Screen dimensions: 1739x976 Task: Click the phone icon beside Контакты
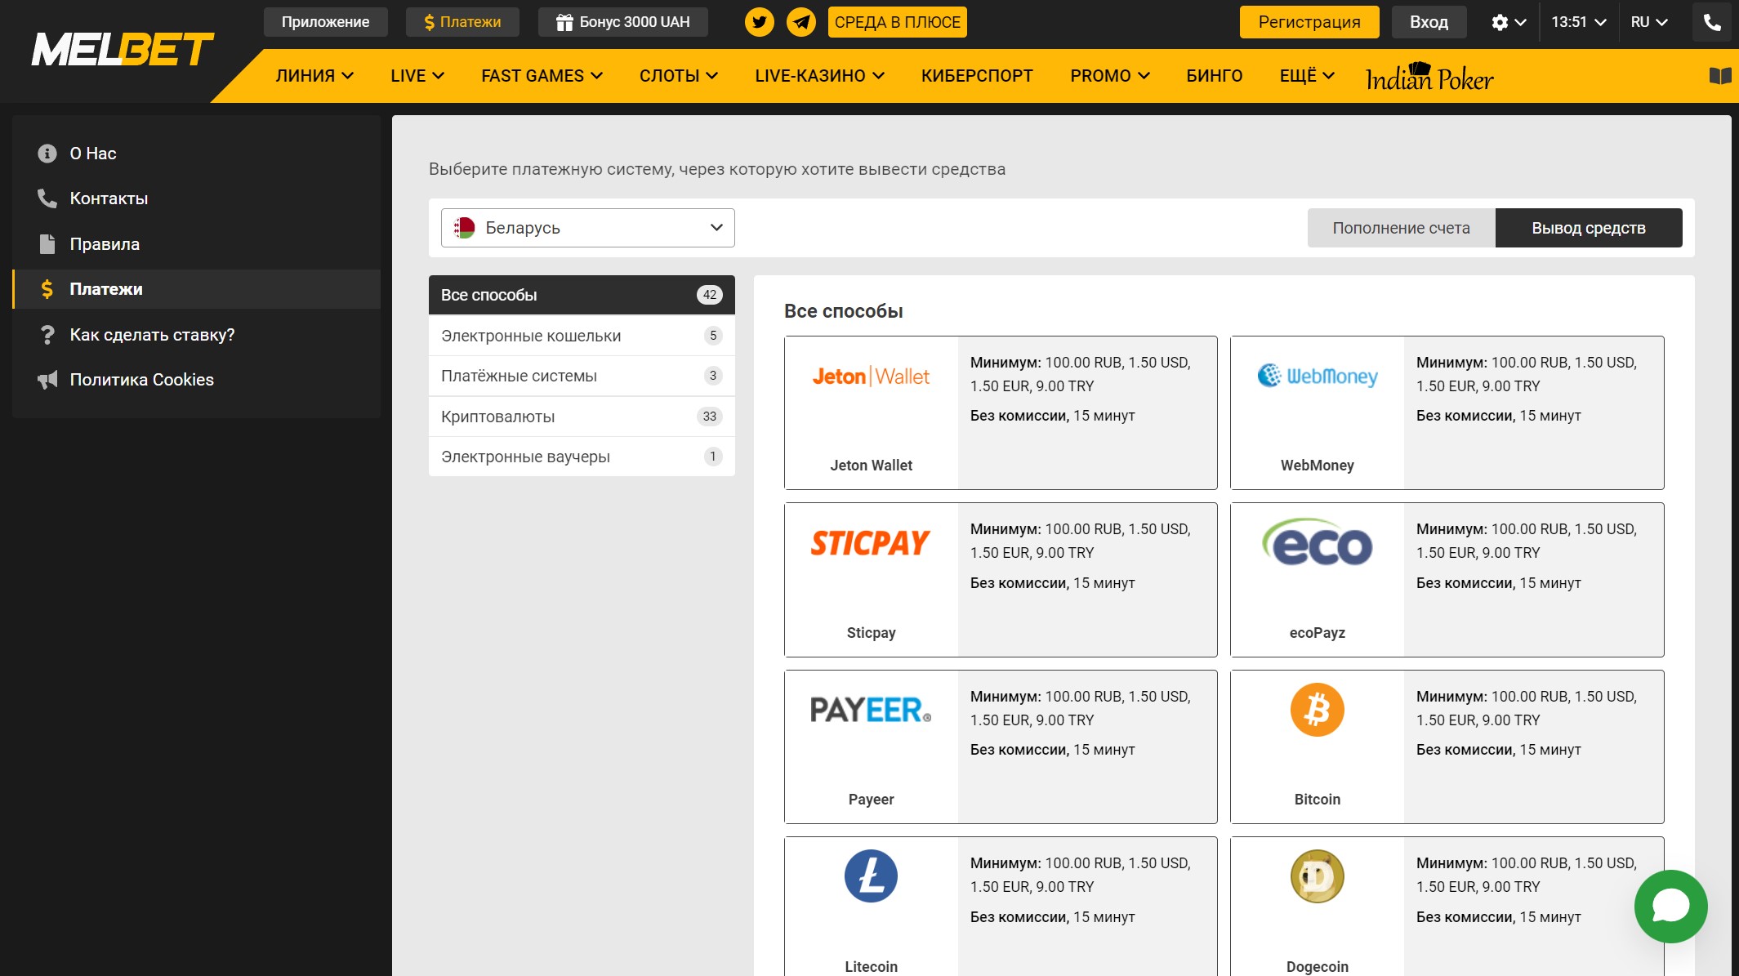coord(47,198)
